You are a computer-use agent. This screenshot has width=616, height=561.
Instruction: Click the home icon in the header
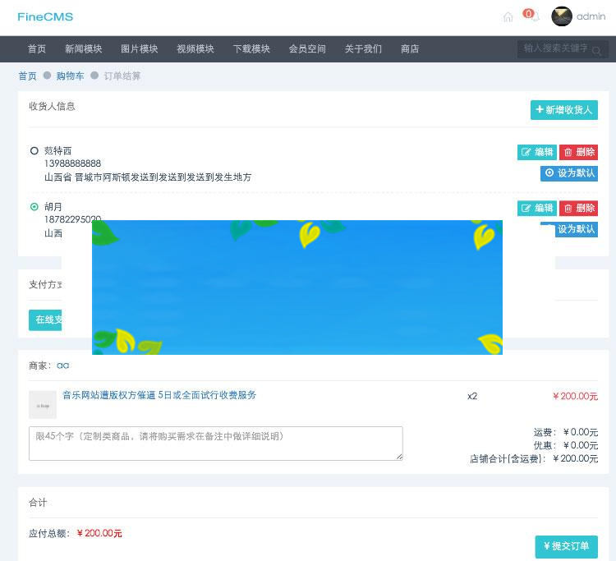508,17
